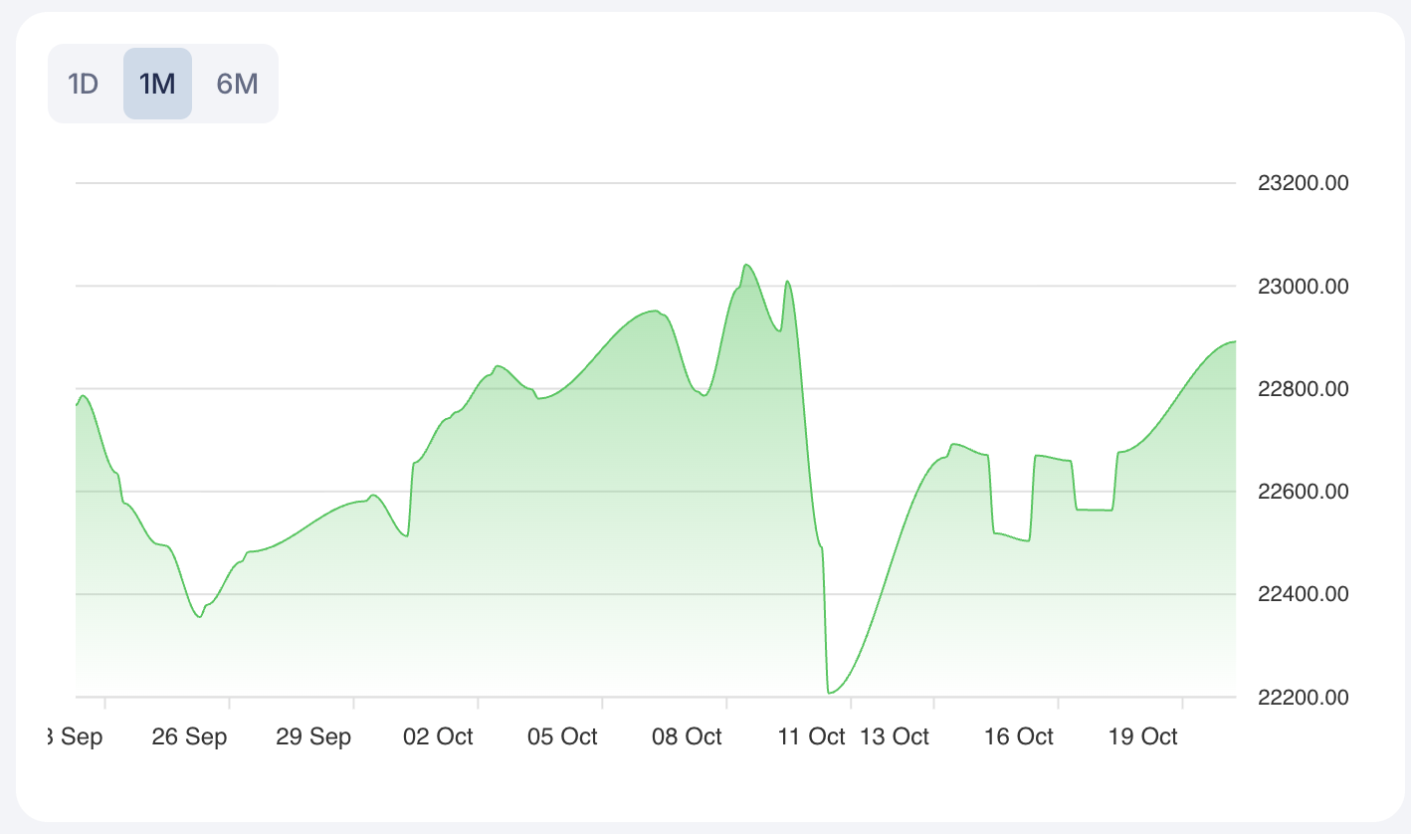Image resolution: width=1411 pixels, height=834 pixels.
Task: Select the 29 Sep date label
Action: [313, 736]
